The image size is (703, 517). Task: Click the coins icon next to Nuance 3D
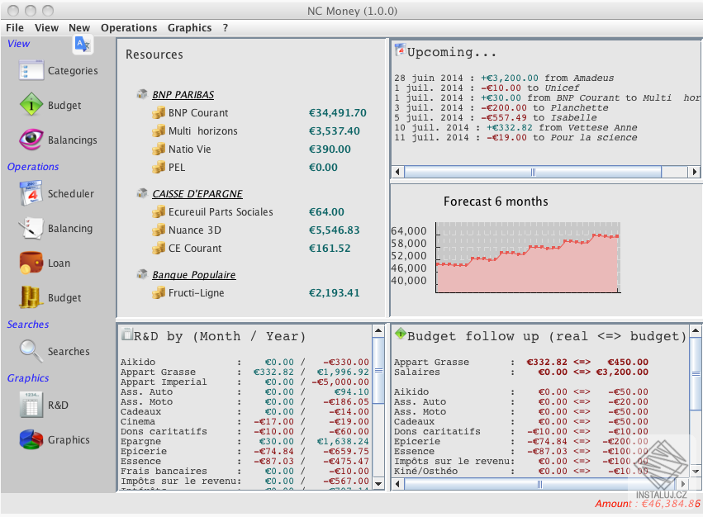click(159, 230)
